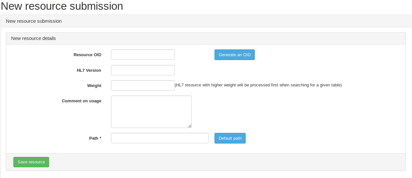Click the Comment on usage label
This screenshot has width=412, height=178.
pyautogui.click(x=81, y=101)
